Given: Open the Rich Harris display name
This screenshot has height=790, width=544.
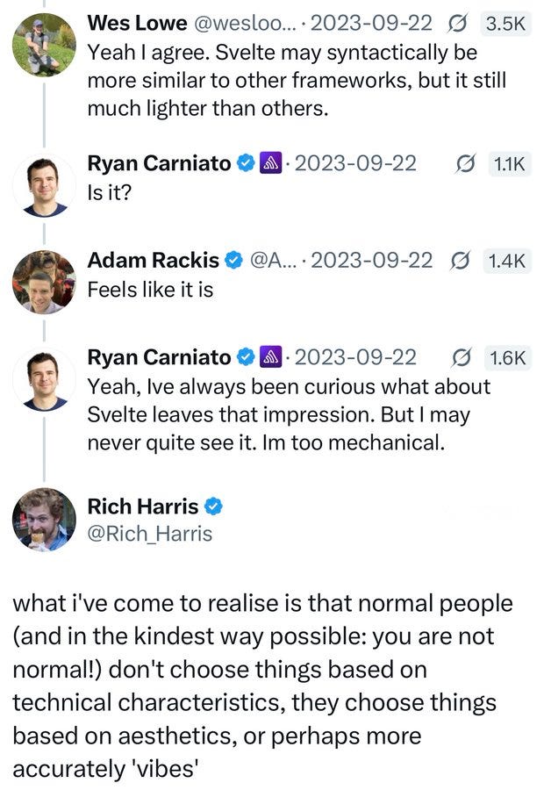Looking at the screenshot, I should click(x=143, y=506).
